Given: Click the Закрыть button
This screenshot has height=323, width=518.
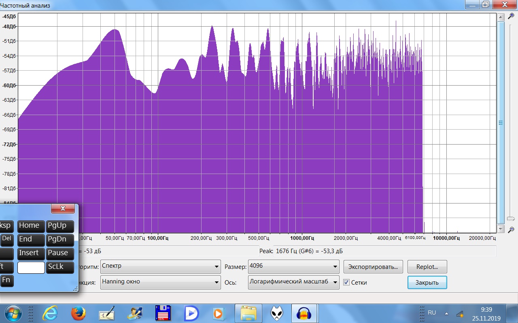Looking at the screenshot, I should (x=427, y=282).
